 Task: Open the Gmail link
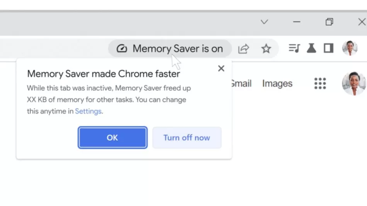(241, 83)
